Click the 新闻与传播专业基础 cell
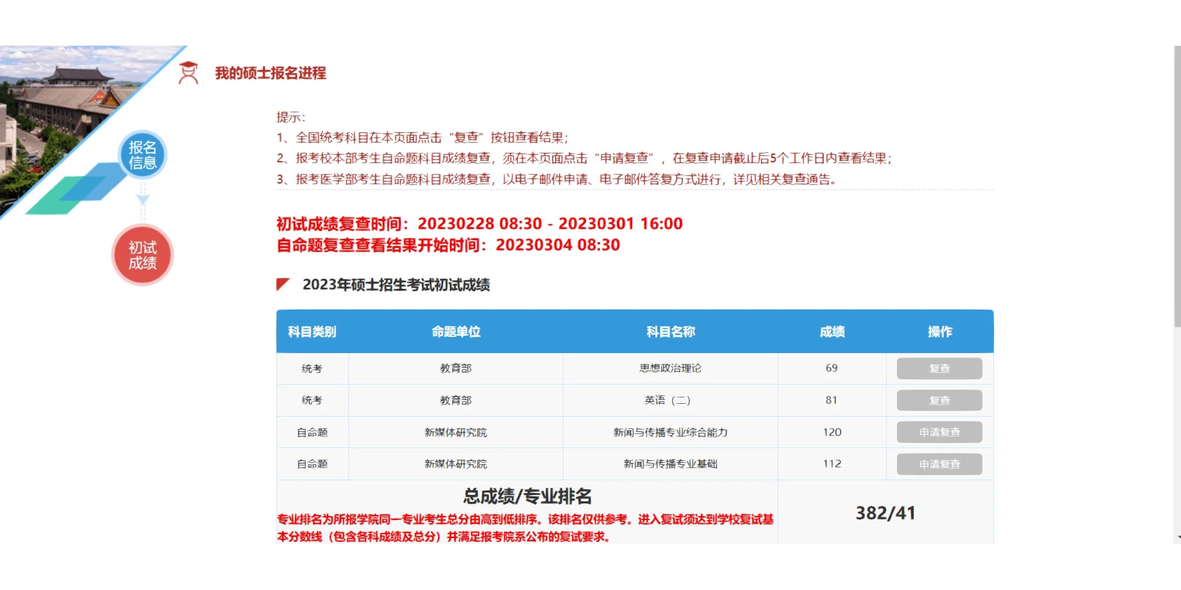Viewport: 1181px width, 590px height. click(670, 464)
